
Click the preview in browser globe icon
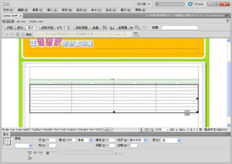pyautogui.click(x=112, y=27)
